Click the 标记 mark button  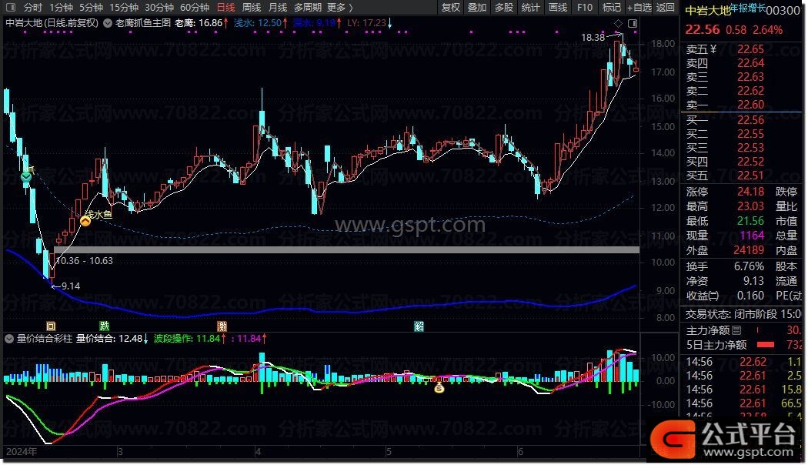tap(611, 8)
